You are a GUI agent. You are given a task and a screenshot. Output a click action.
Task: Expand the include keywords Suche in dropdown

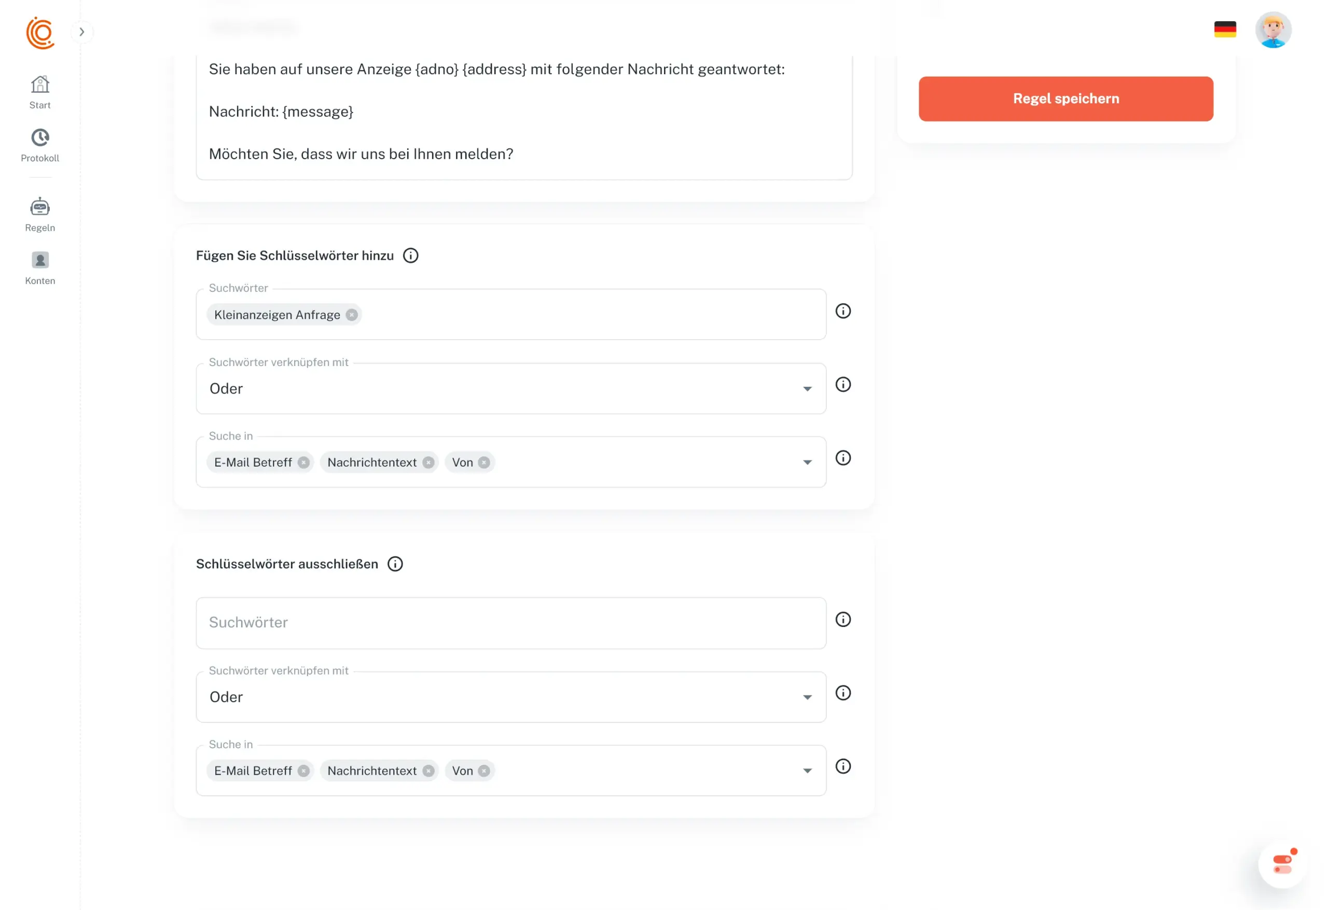pos(807,463)
